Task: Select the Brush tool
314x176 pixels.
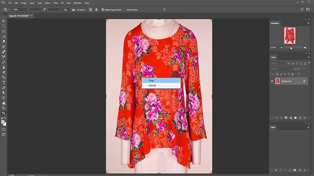Action: point(4,62)
